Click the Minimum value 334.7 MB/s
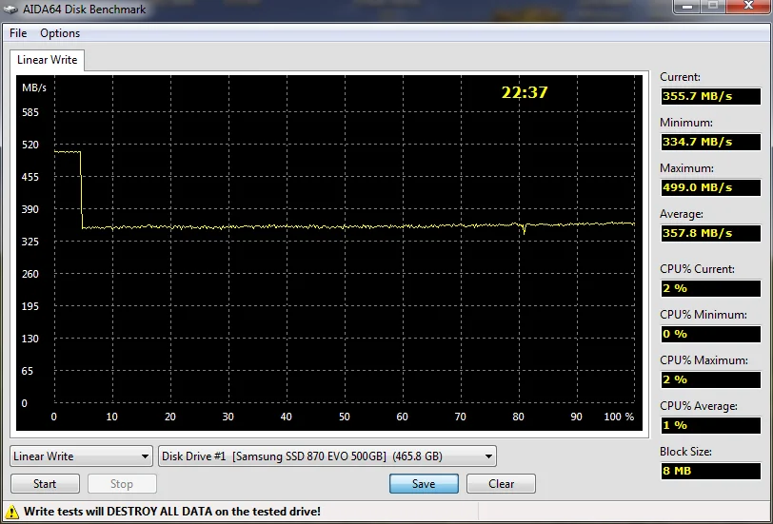The height and width of the screenshot is (524, 773). tap(710, 142)
